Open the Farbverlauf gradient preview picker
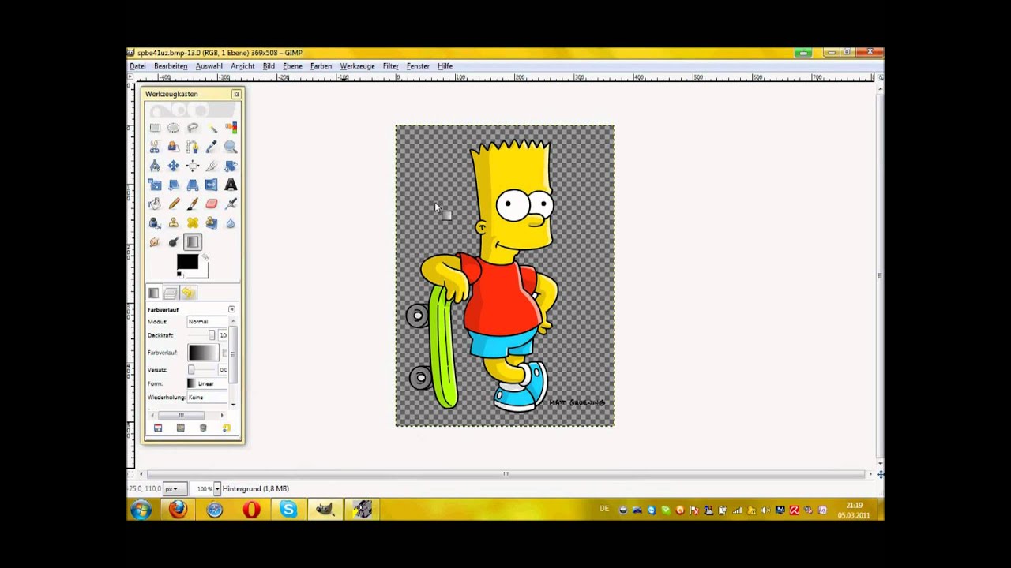 [203, 353]
